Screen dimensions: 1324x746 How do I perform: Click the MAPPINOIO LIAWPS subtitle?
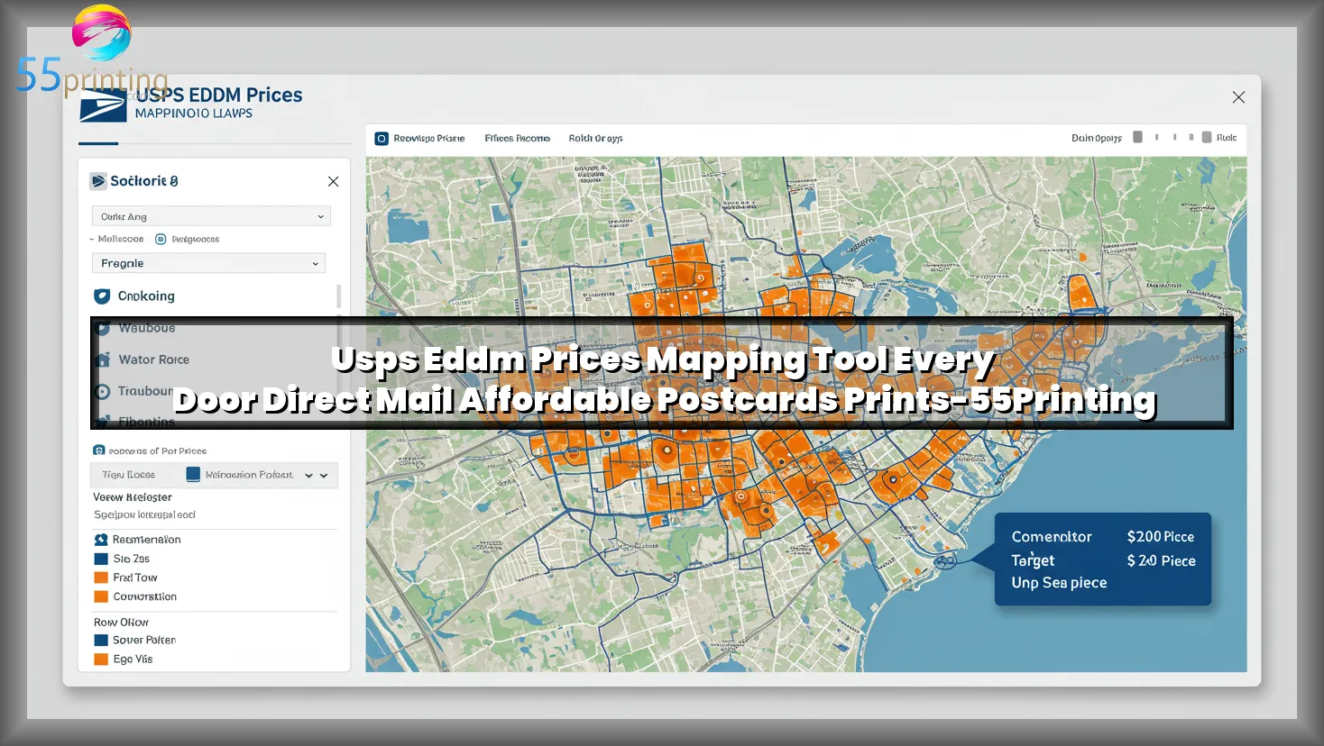click(194, 114)
